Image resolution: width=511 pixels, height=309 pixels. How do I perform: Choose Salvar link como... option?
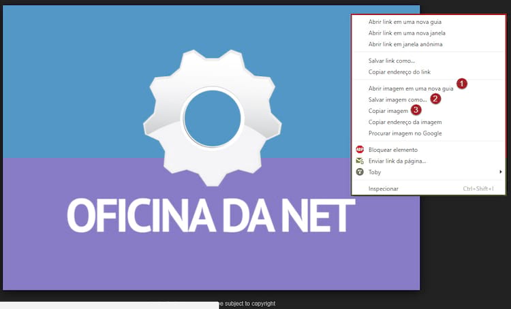pyautogui.click(x=391, y=61)
